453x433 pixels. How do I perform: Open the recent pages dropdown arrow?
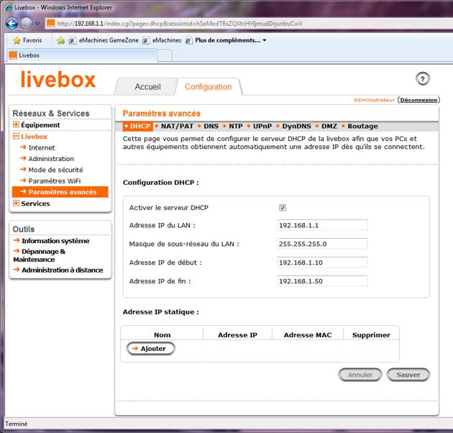coord(37,24)
